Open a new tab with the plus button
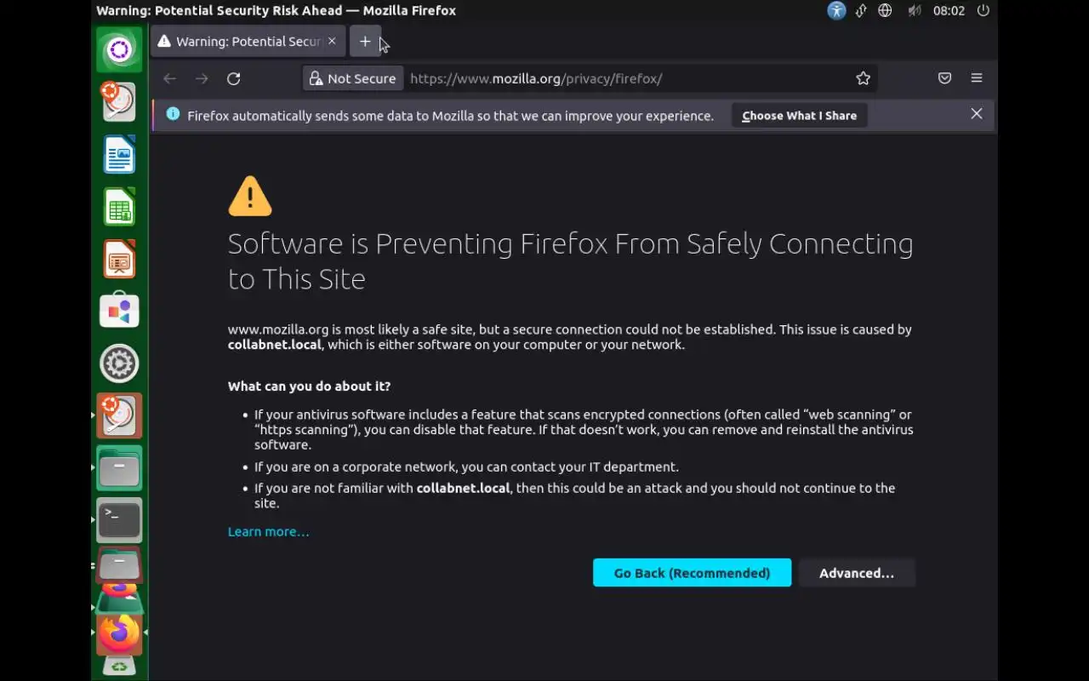This screenshot has height=681, width=1089. tap(365, 42)
